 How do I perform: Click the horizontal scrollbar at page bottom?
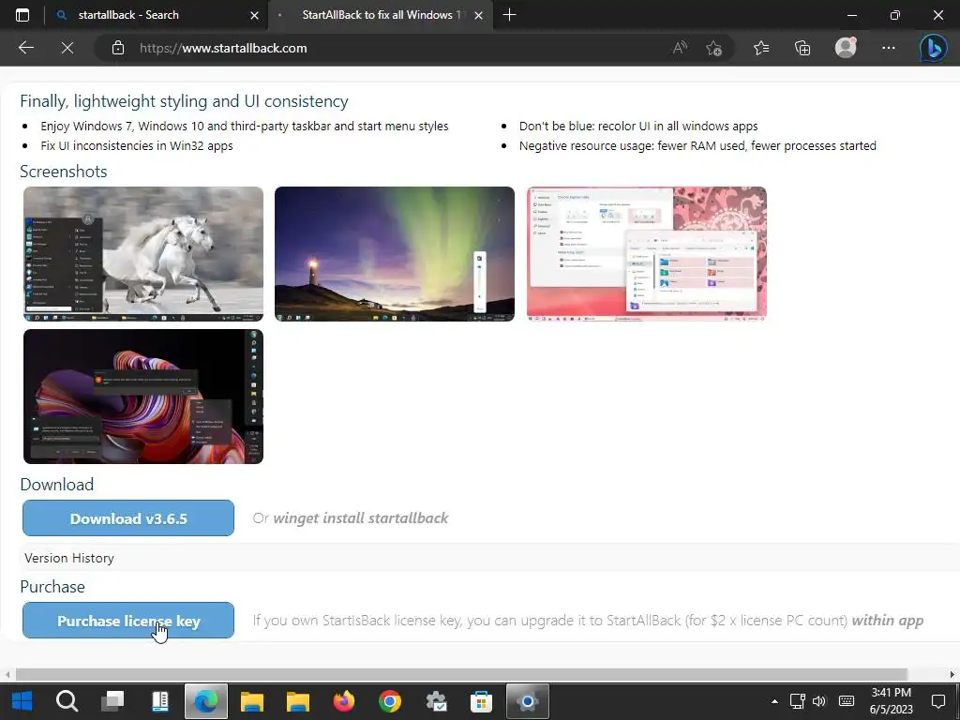coord(461,675)
